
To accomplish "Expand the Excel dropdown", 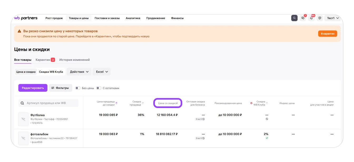I will coord(102,72).
